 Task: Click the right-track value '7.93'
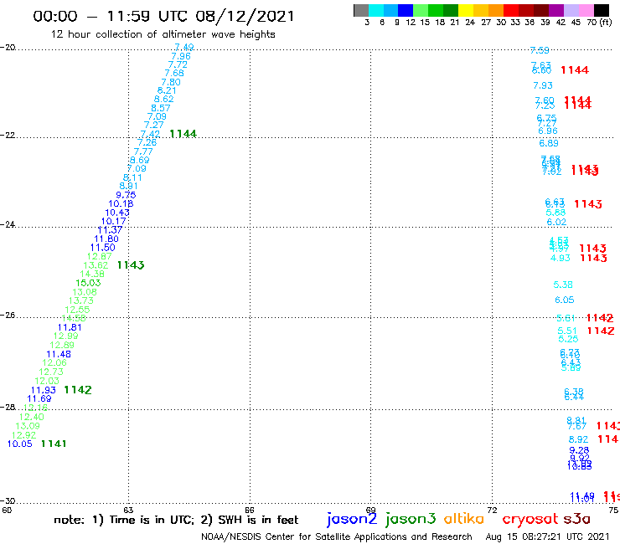[x=543, y=85]
